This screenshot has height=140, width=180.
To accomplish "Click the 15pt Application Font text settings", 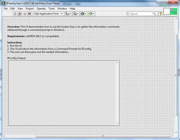I will tap(46, 14).
